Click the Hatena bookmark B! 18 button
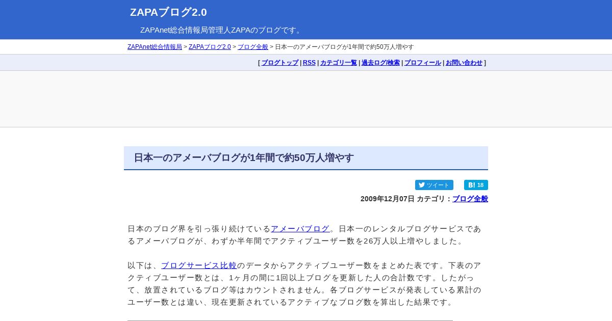The image size is (612, 321). click(476, 185)
